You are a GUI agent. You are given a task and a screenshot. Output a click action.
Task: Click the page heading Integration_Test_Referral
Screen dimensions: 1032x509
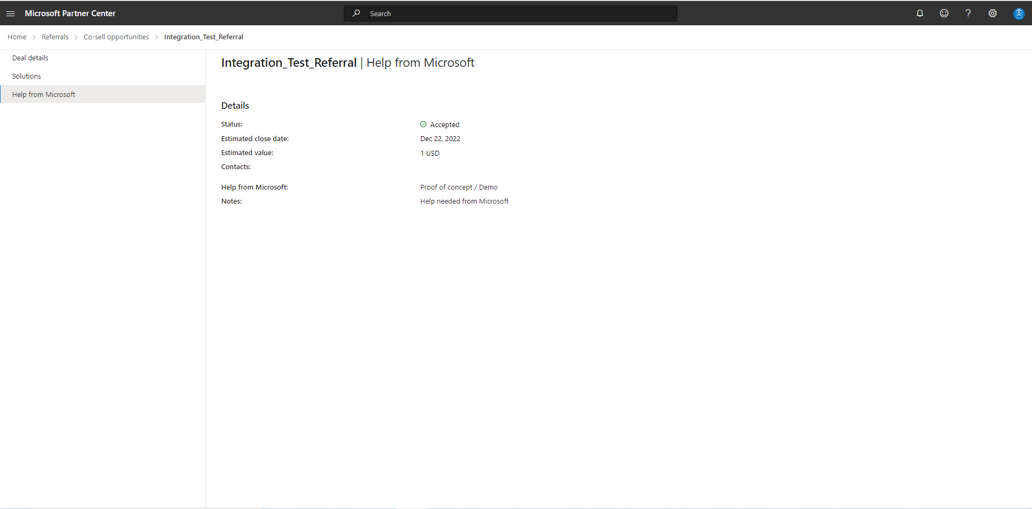click(x=289, y=63)
